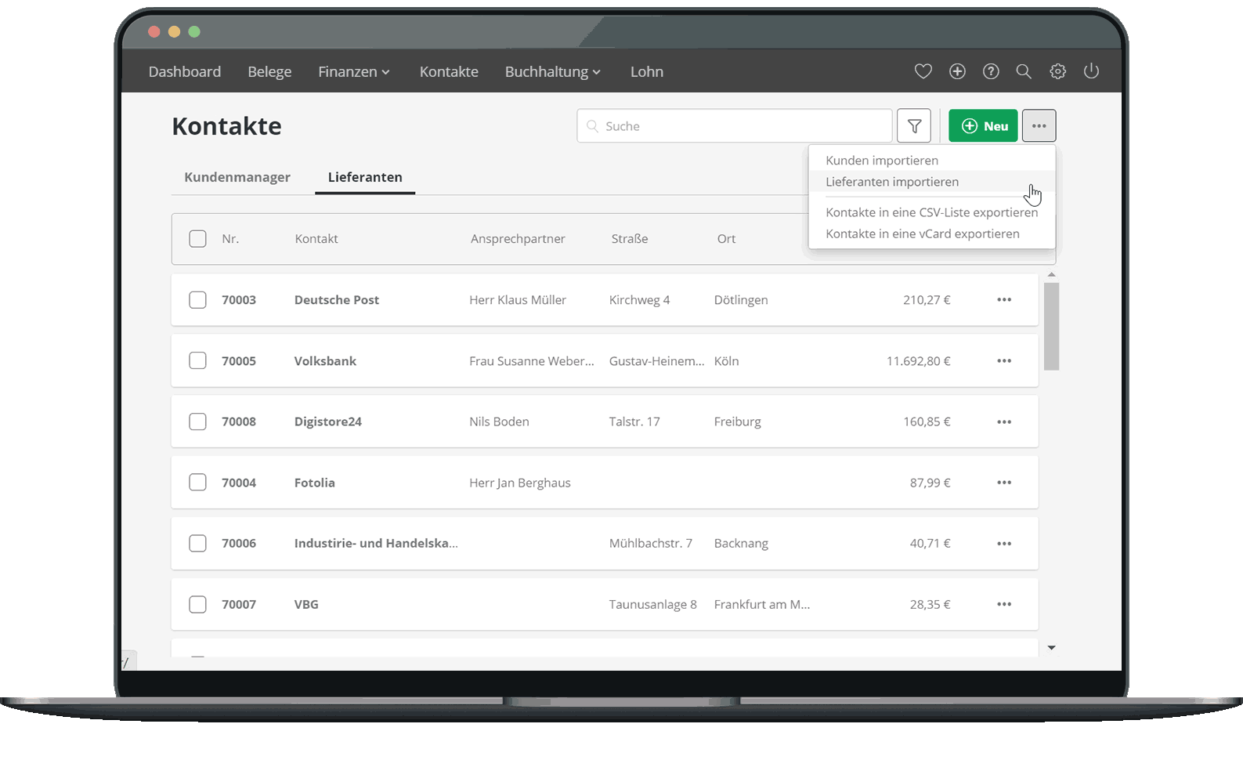Click the power logout icon
This screenshot has height=760, width=1243.
[x=1091, y=71]
